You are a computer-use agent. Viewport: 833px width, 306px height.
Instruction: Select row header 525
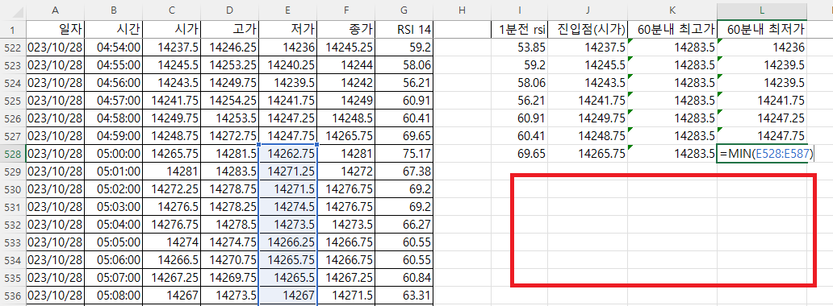tap(13, 100)
